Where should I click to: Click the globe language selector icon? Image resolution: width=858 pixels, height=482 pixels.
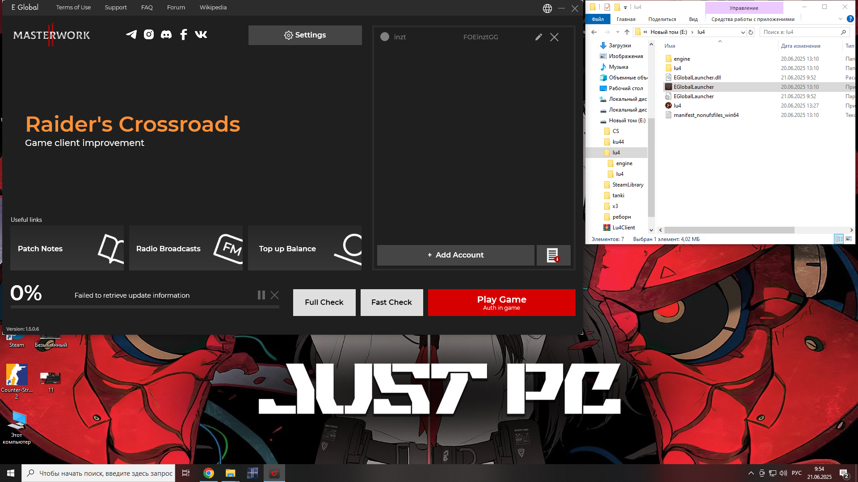(547, 8)
